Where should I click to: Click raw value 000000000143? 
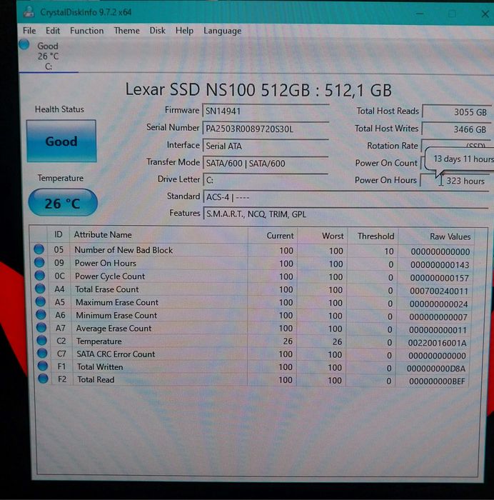pyautogui.click(x=440, y=265)
